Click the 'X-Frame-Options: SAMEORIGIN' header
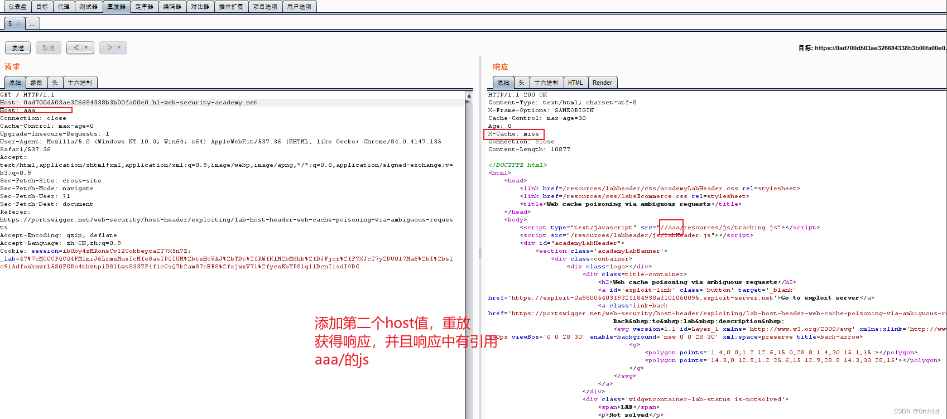 pos(541,110)
